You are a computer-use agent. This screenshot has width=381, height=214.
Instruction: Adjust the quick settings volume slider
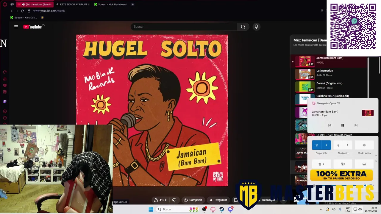342,185
